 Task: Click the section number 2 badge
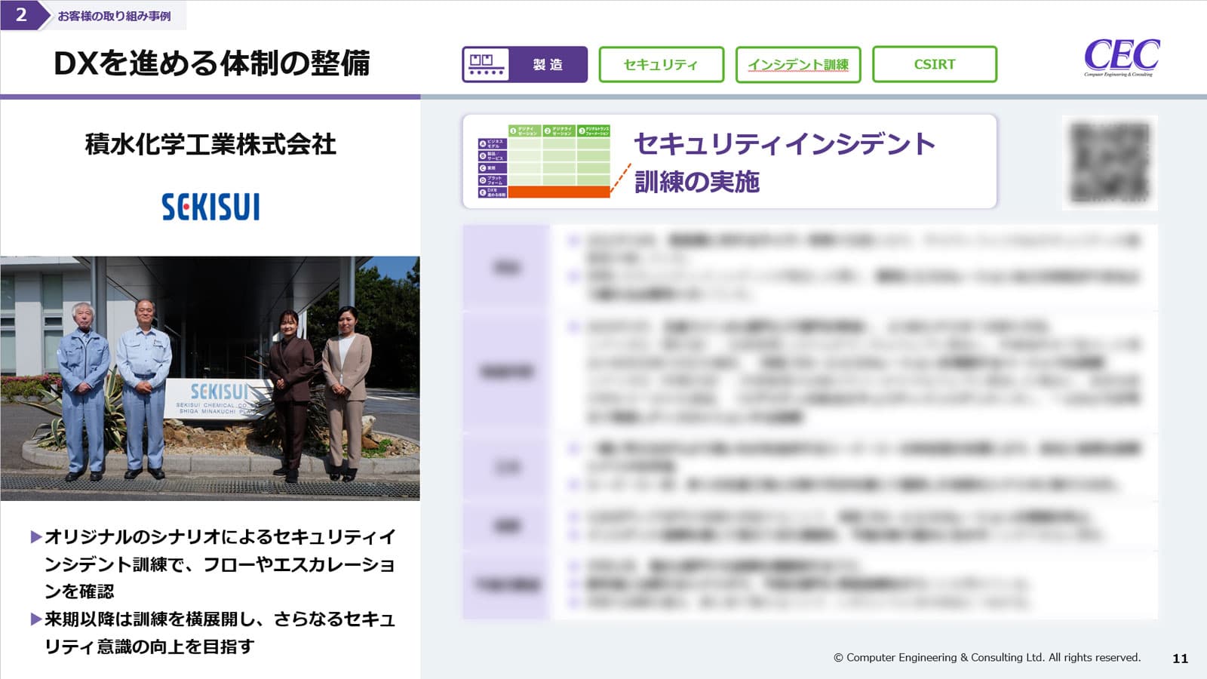pyautogui.click(x=20, y=15)
